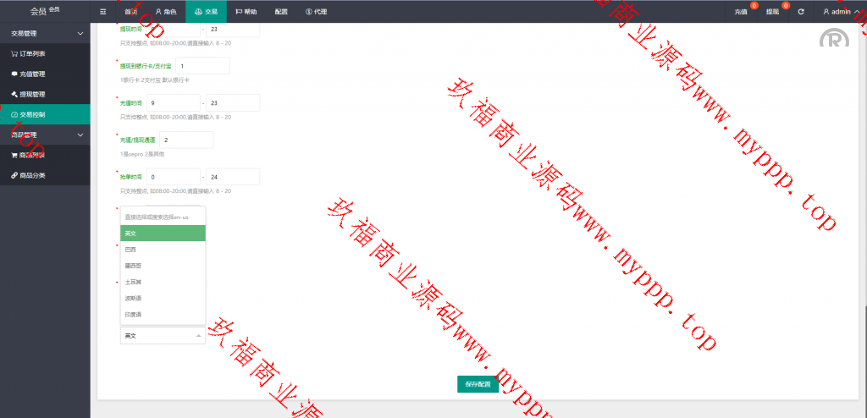867x418 pixels.
Task: Click the 充值 notification badge in header
Action: pyautogui.click(x=754, y=7)
